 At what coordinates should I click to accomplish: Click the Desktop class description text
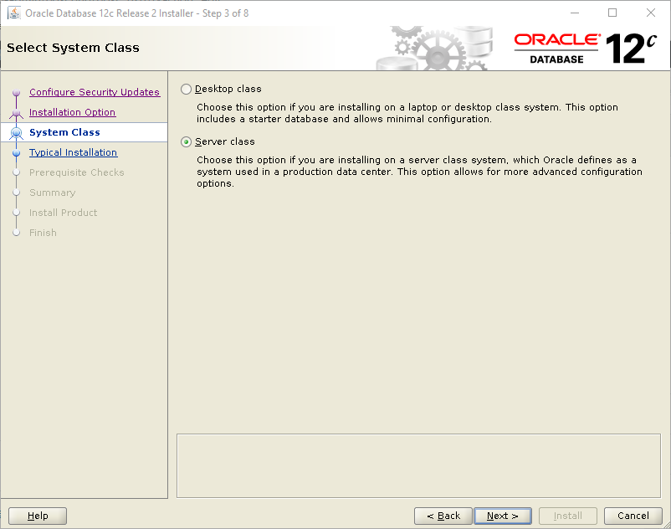407,113
